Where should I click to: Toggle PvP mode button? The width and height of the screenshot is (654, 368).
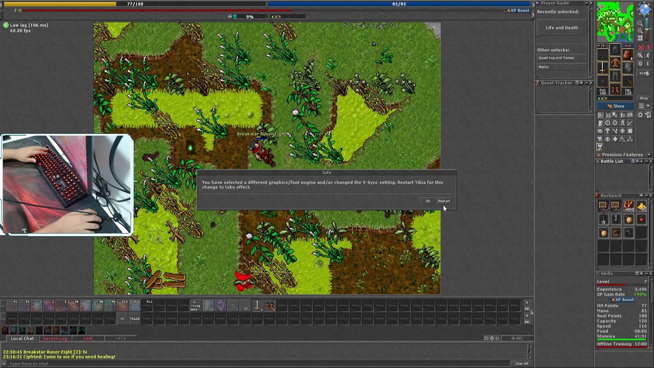pos(644,73)
